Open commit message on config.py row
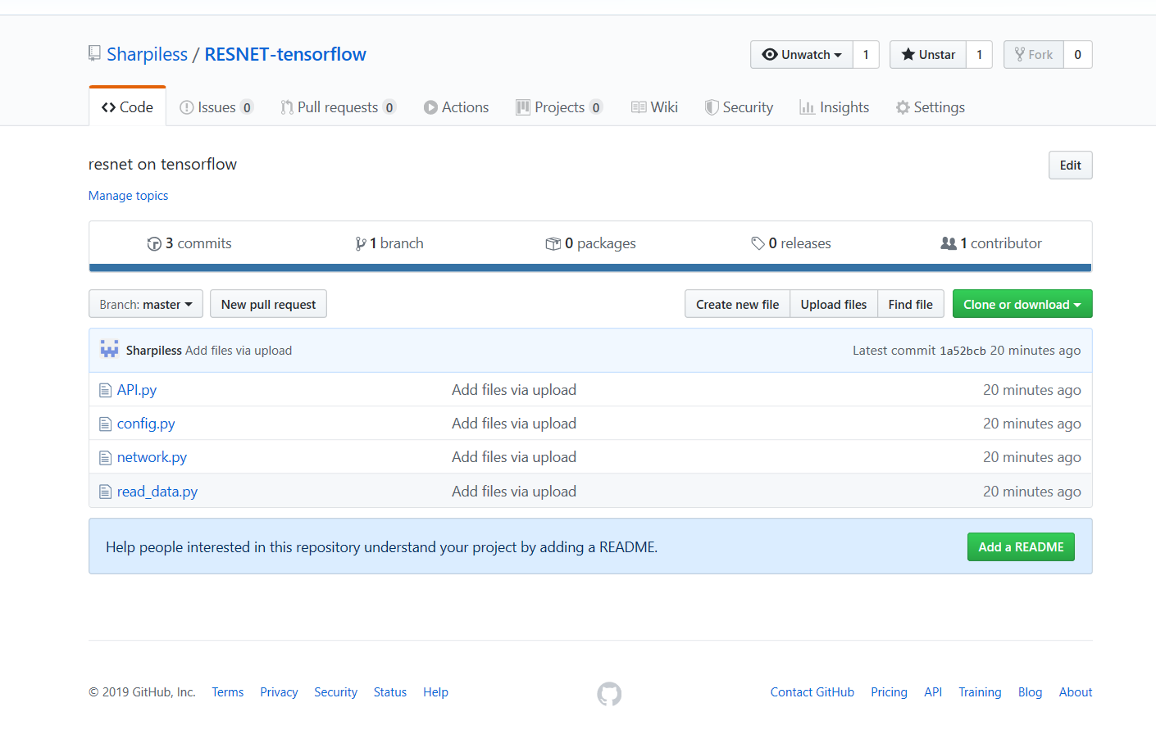This screenshot has height=748, width=1156. 514,424
